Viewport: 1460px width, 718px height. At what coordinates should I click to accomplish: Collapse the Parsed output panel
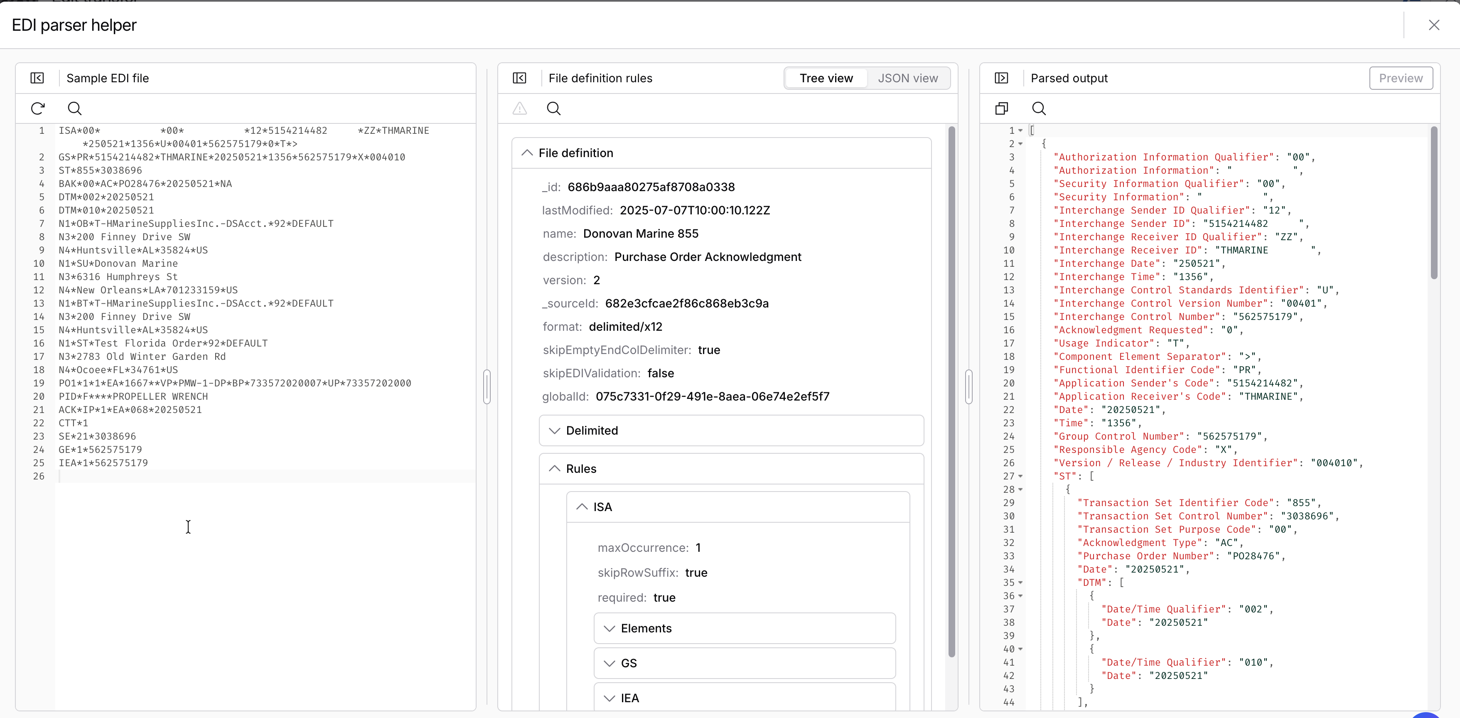[x=1001, y=78]
